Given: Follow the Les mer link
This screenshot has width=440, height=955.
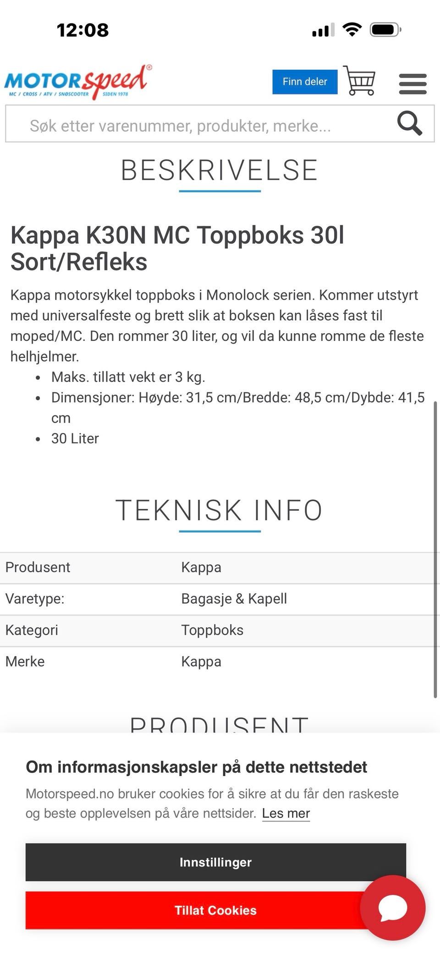Looking at the screenshot, I should [286, 813].
